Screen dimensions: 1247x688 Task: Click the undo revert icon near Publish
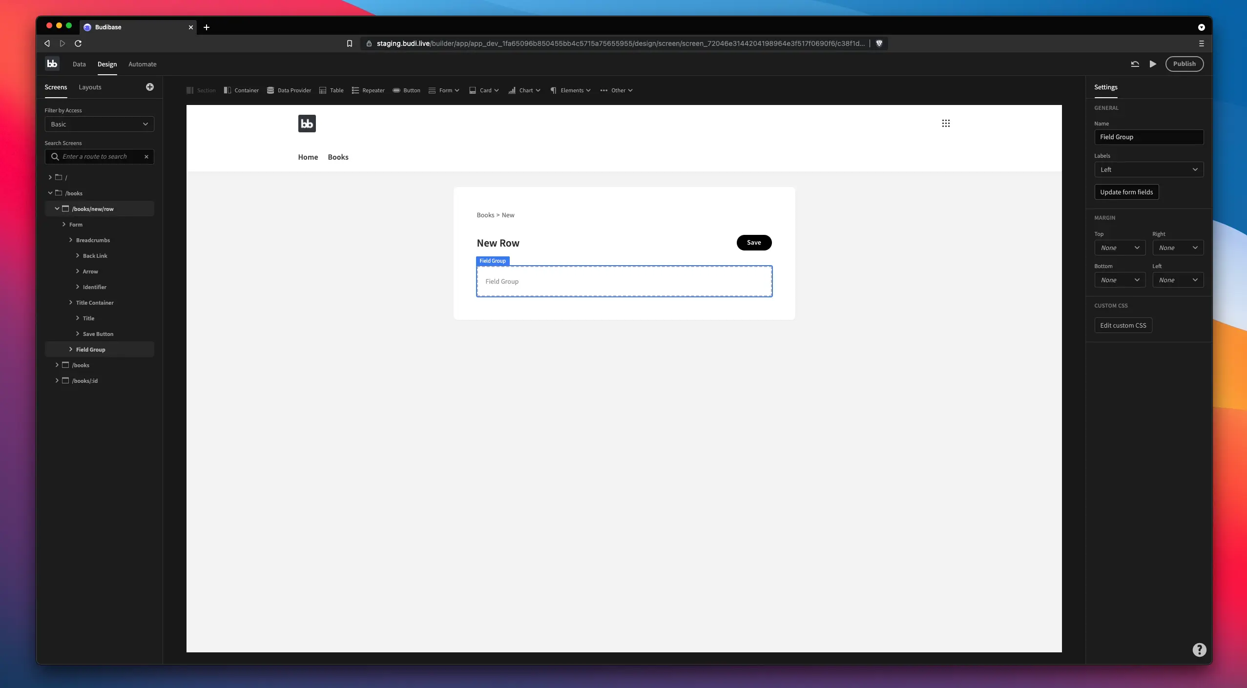coord(1135,63)
